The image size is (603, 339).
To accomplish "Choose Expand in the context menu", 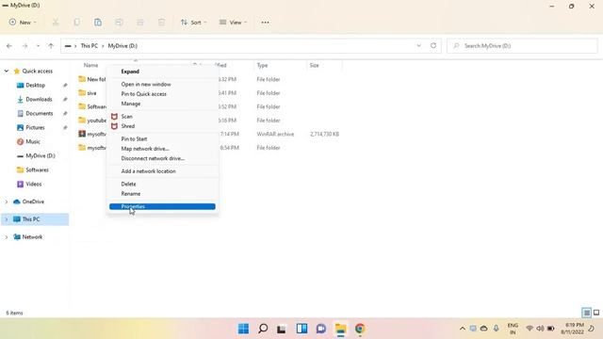I will click(162, 72).
